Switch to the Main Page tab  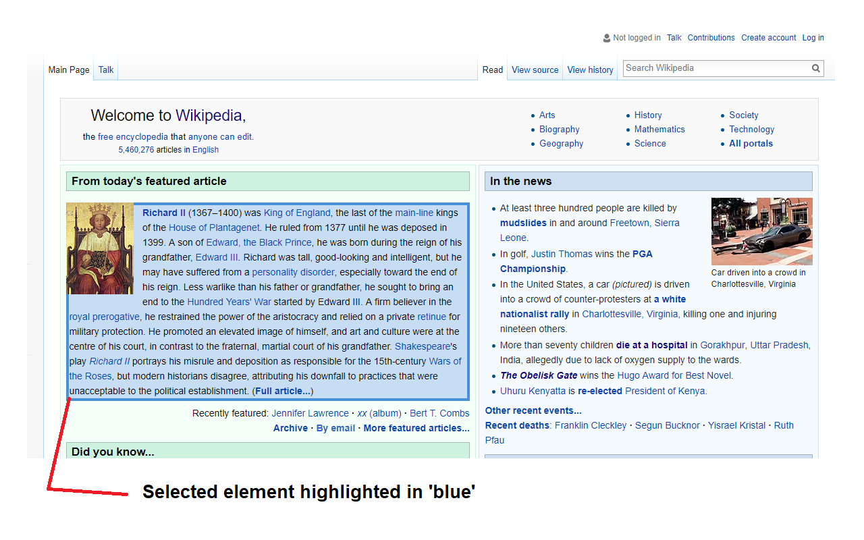[x=69, y=70]
